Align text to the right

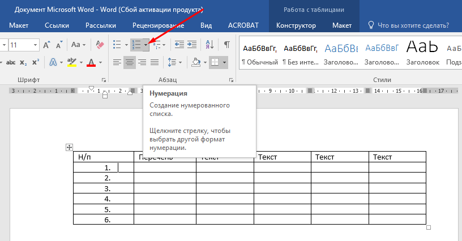(142, 62)
